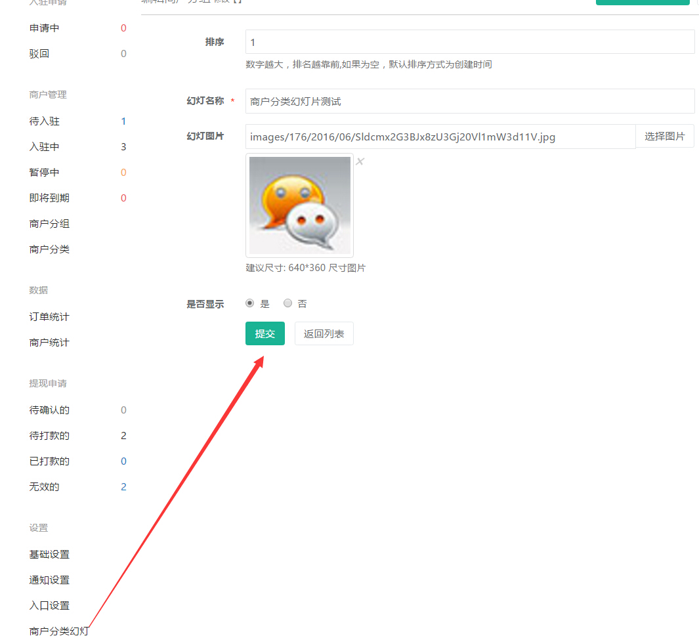Go to 待入驻 merchants list
The height and width of the screenshot is (638, 699).
pos(45,121)
